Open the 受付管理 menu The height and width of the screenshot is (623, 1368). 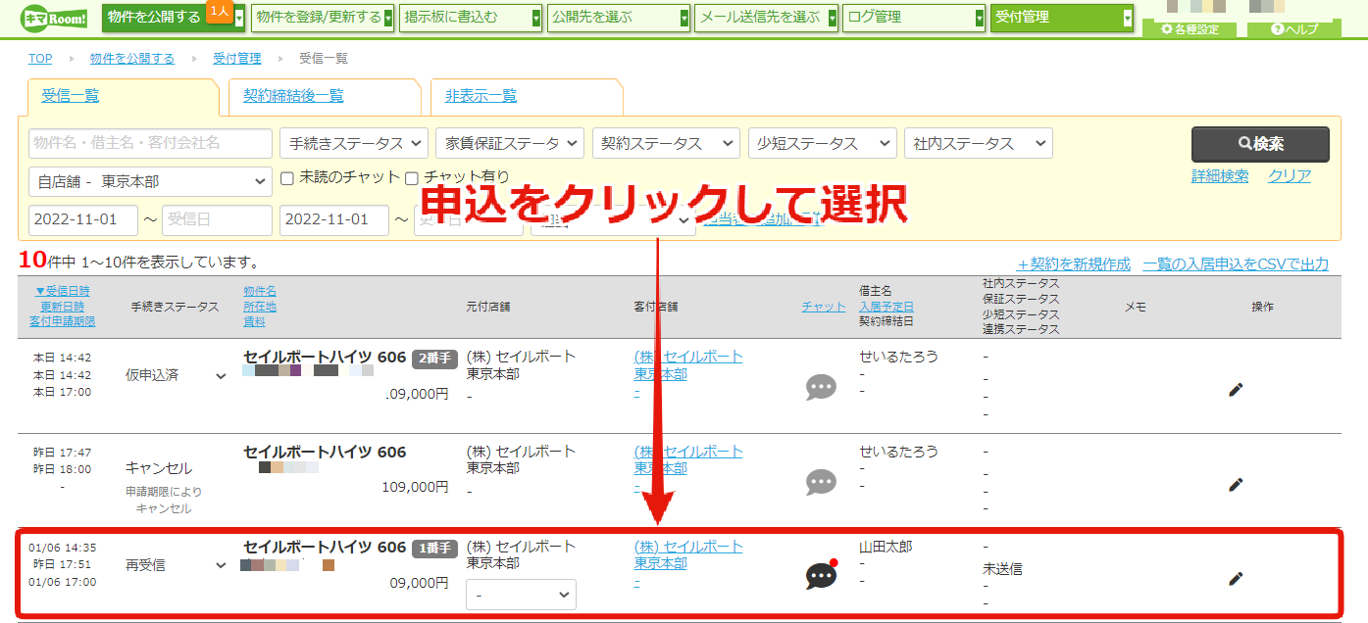(1062, 17)
